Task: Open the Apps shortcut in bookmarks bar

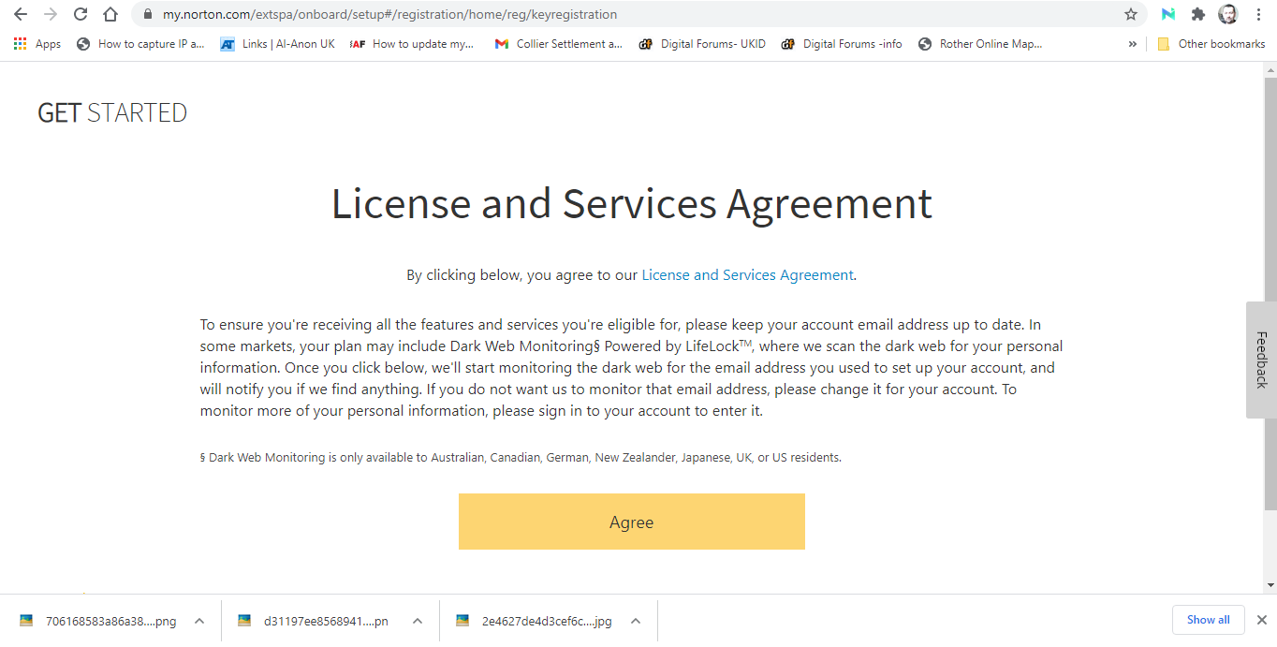Action: pos(37,44)
